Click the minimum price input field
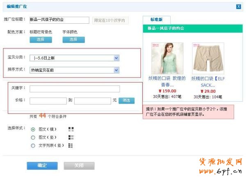 coord(48,100)
